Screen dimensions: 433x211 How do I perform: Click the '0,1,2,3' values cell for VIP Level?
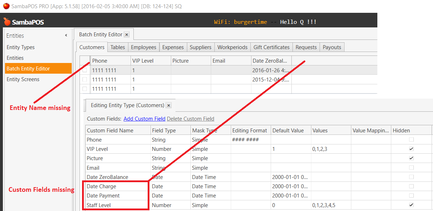(331, 149)
